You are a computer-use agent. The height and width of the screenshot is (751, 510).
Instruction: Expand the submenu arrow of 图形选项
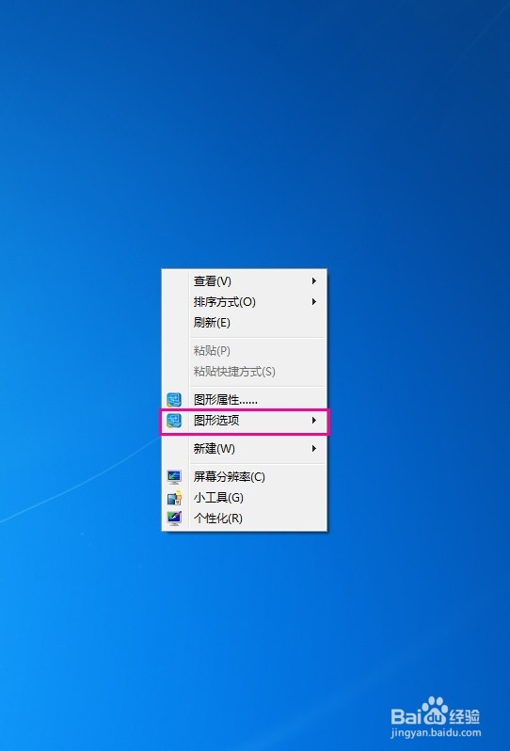314,421
